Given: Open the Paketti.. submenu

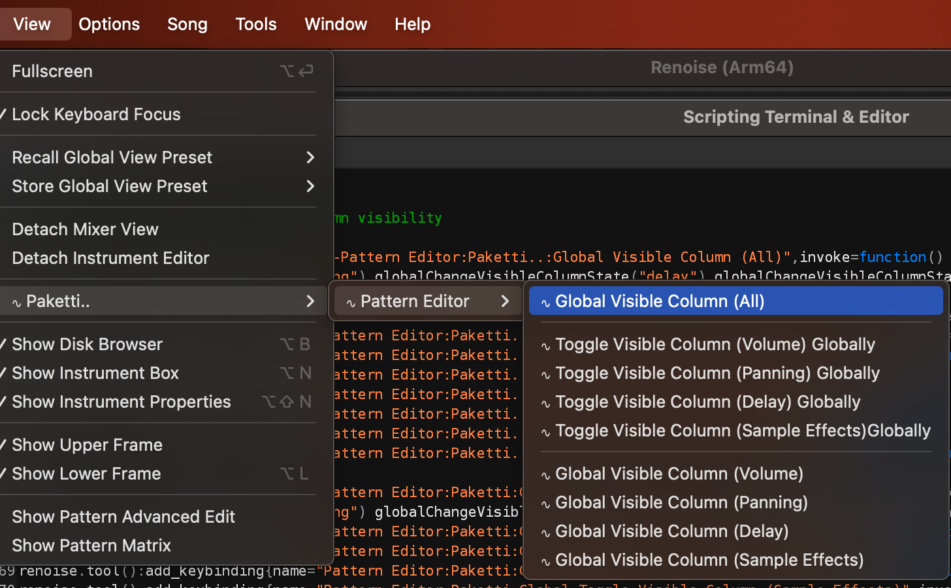Looking at the screenshot, I should coord(163,301).
